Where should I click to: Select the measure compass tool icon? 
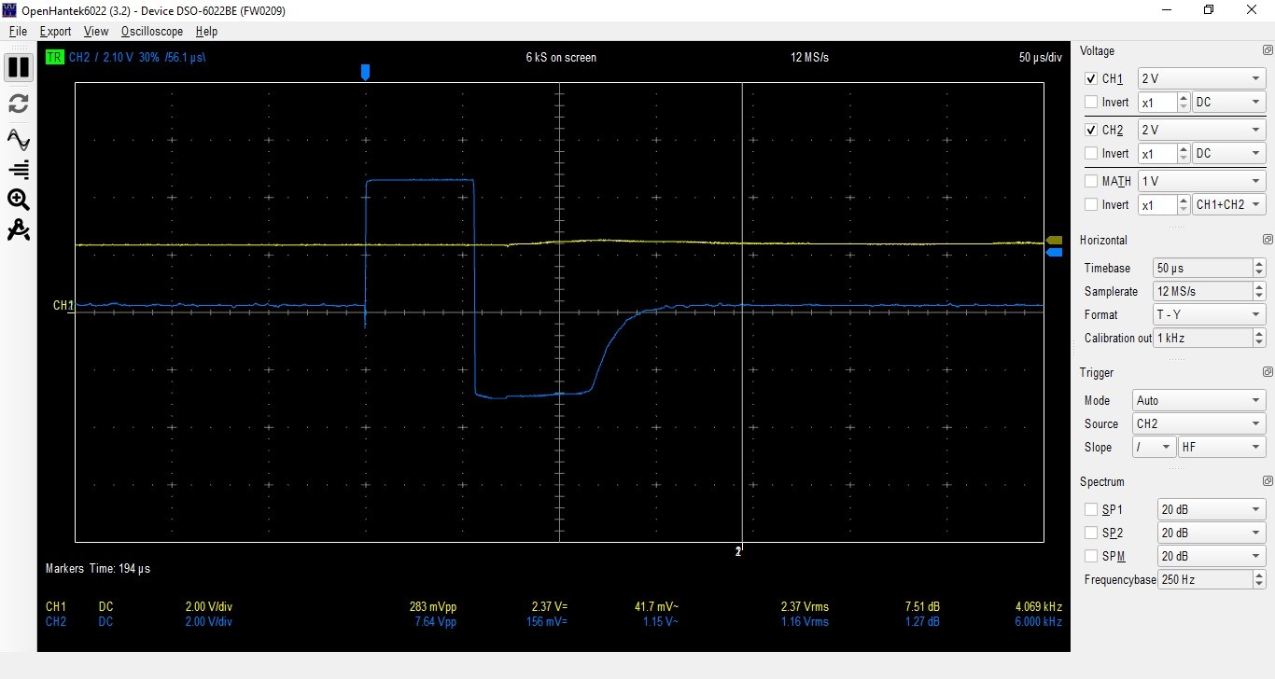[18, 230]
